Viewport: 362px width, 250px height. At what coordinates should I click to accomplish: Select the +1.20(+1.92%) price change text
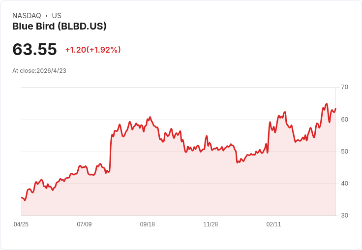pos(93,50)
